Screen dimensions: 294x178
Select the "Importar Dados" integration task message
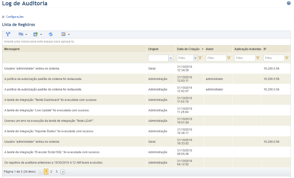49,132
